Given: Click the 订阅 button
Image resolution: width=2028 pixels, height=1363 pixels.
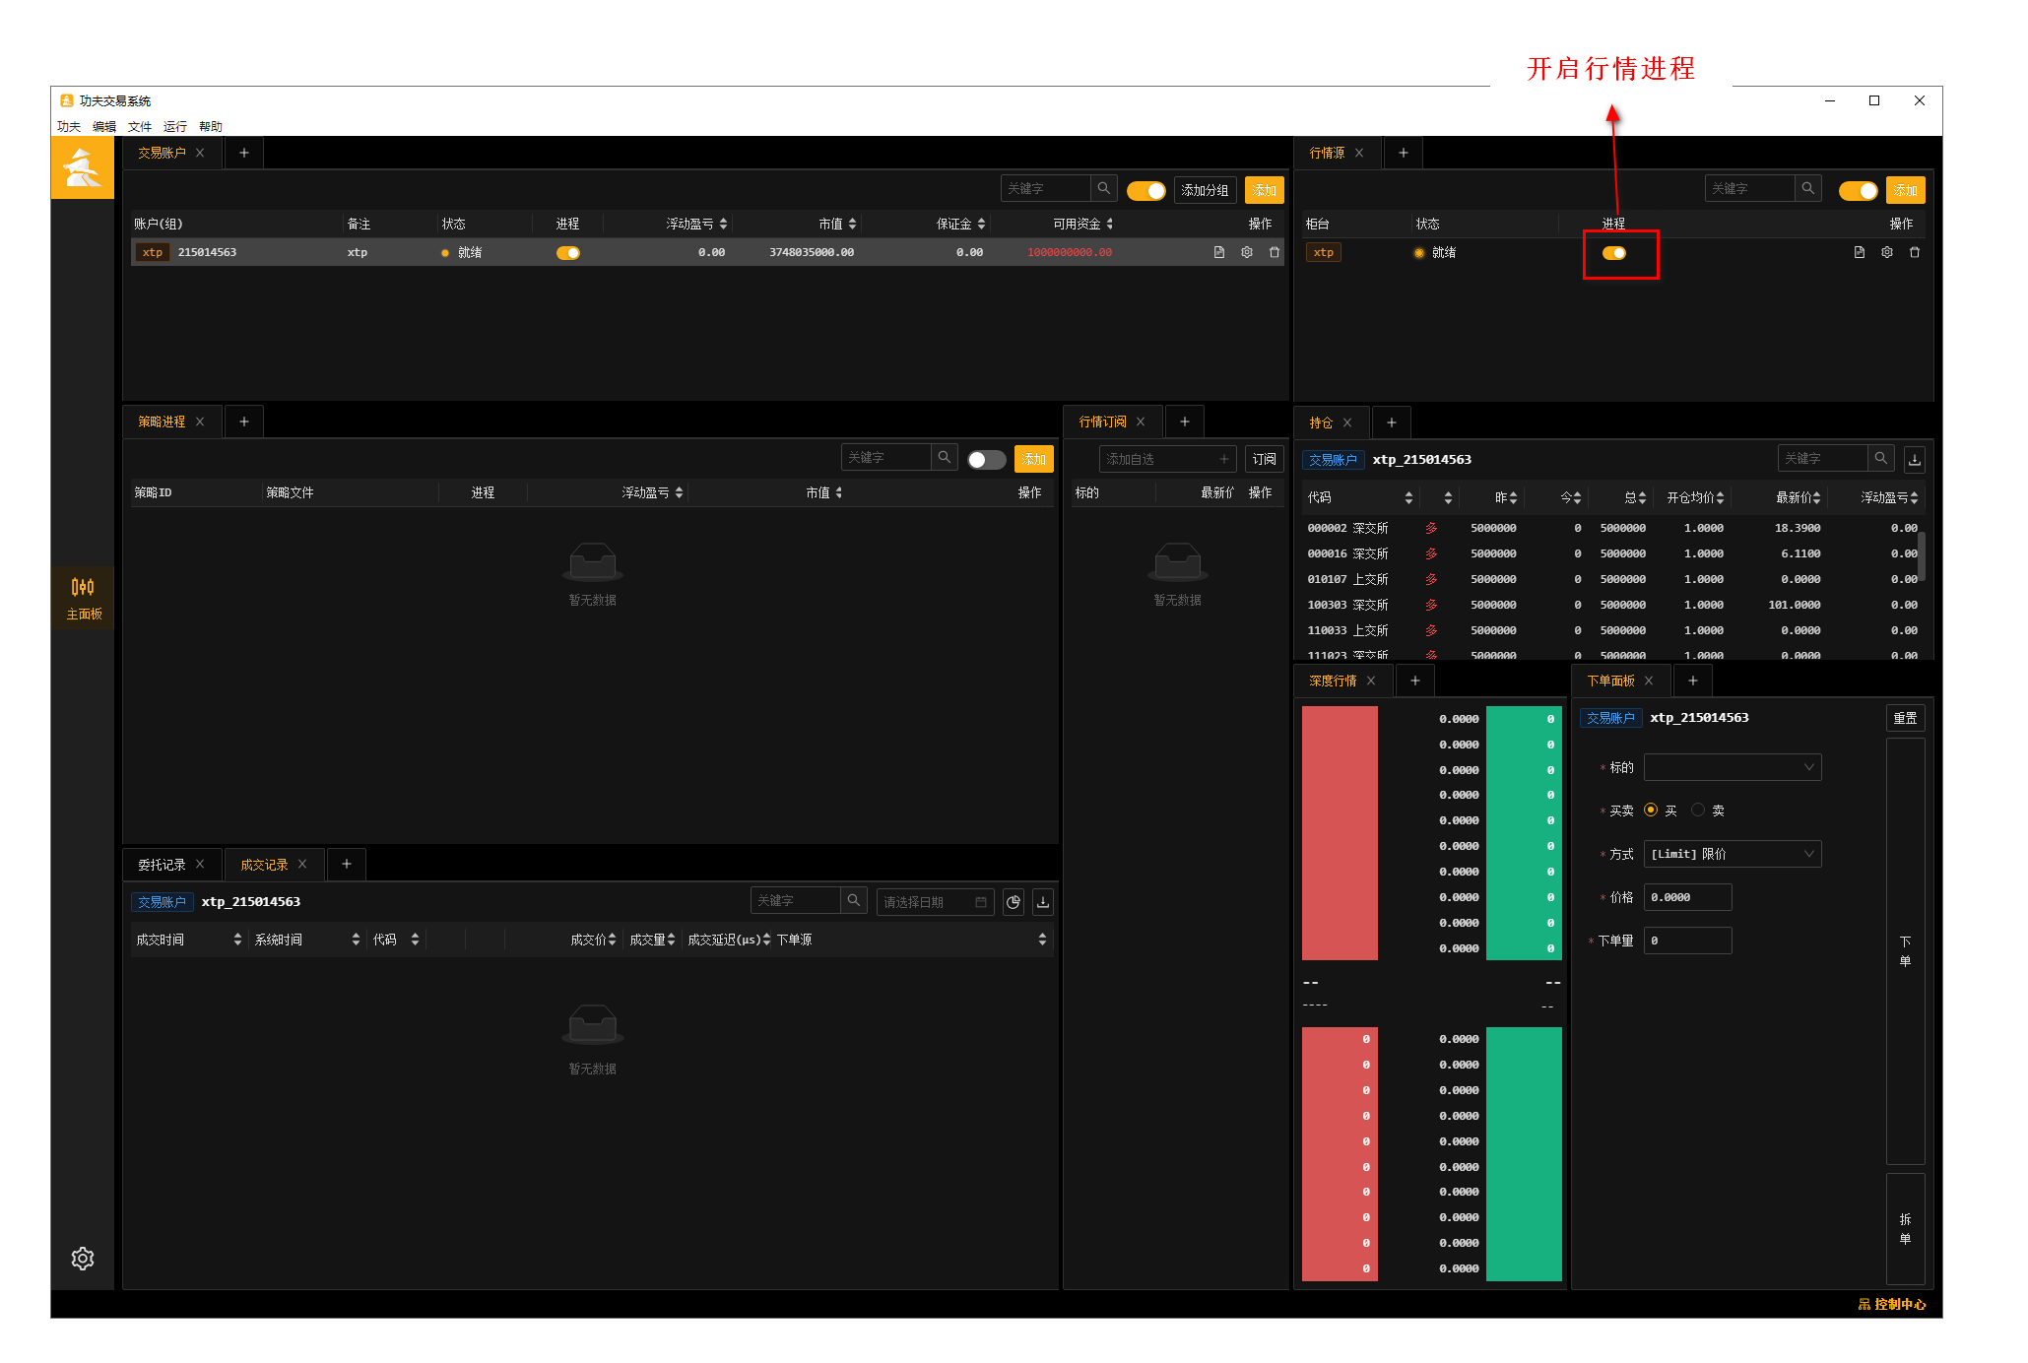Looking at the screenshot, I should coord(1264,459).
